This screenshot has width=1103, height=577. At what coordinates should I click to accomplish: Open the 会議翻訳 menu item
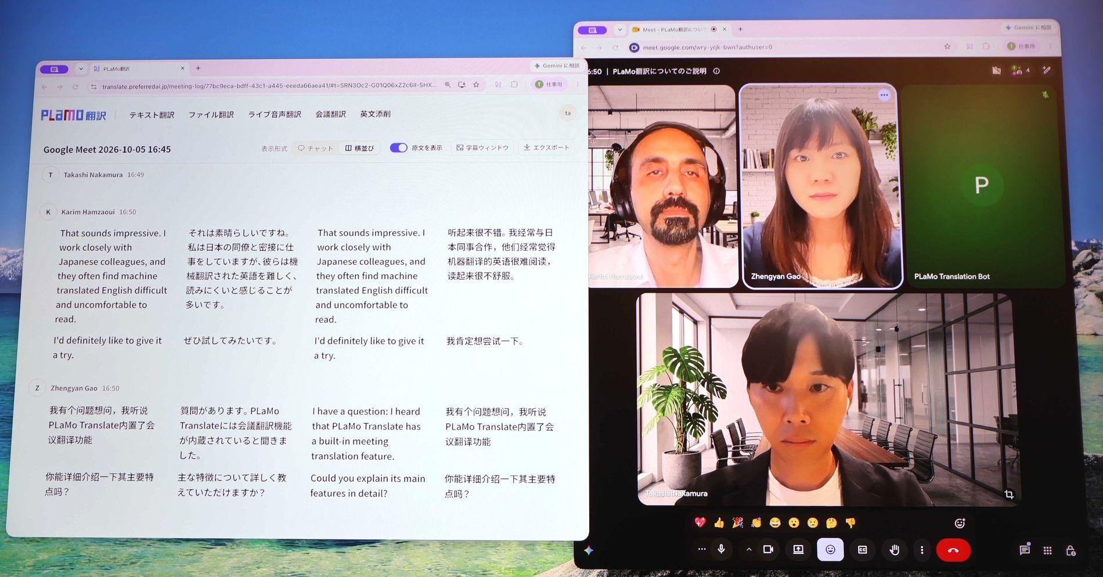click(330, 114)
